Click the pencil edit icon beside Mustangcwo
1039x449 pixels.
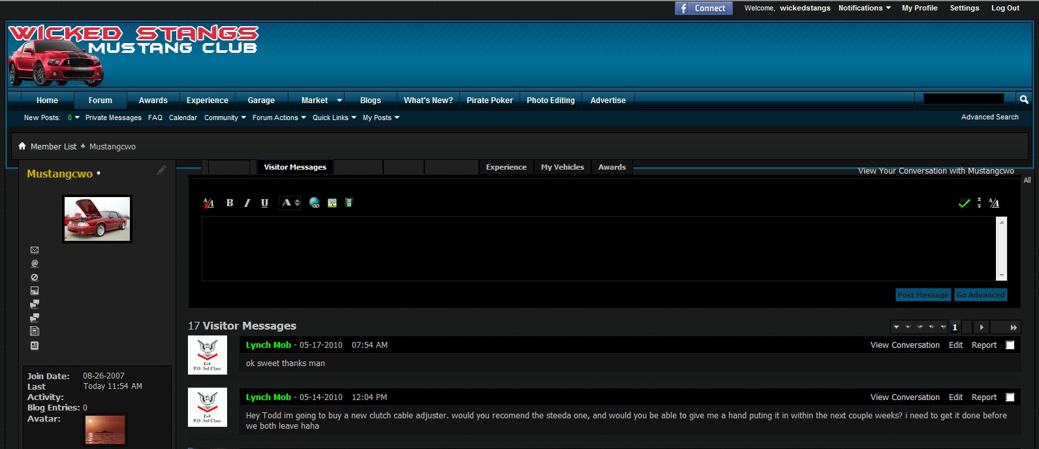(x=161, y=170)
